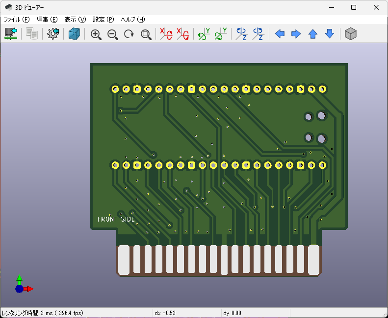Toggle orthographic projection cube icon
Viewport: 388px width, 318px height.
click(351, 34)
